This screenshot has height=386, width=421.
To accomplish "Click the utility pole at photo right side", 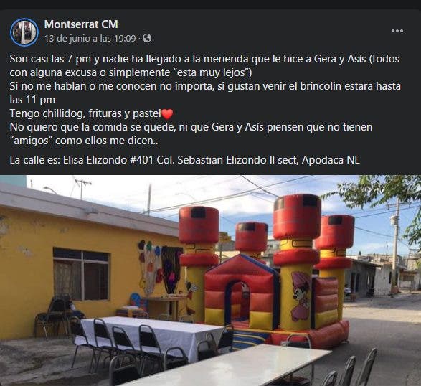I will 395,247.
